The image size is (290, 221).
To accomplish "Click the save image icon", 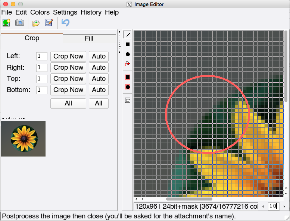I will pyautogui.click(x=49, y=23).
